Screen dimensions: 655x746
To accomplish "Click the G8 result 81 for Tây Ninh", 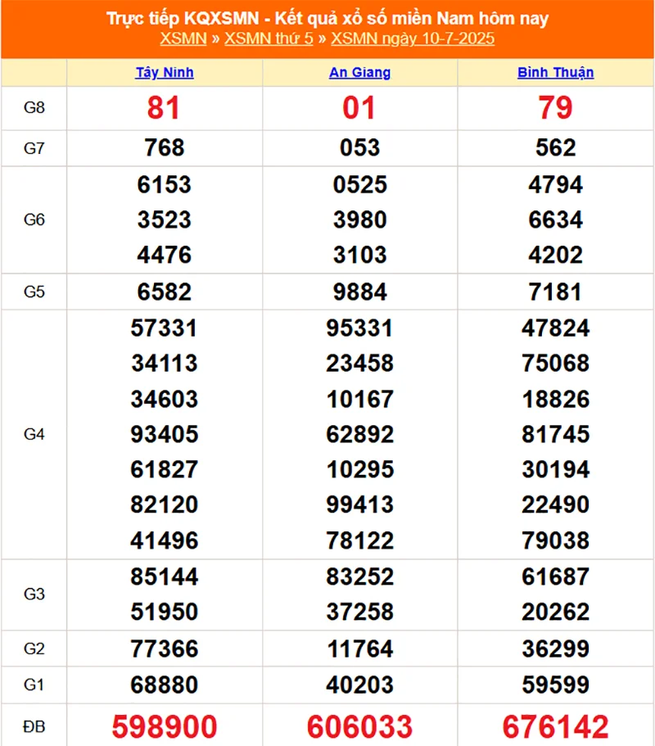I will [164, 108].
